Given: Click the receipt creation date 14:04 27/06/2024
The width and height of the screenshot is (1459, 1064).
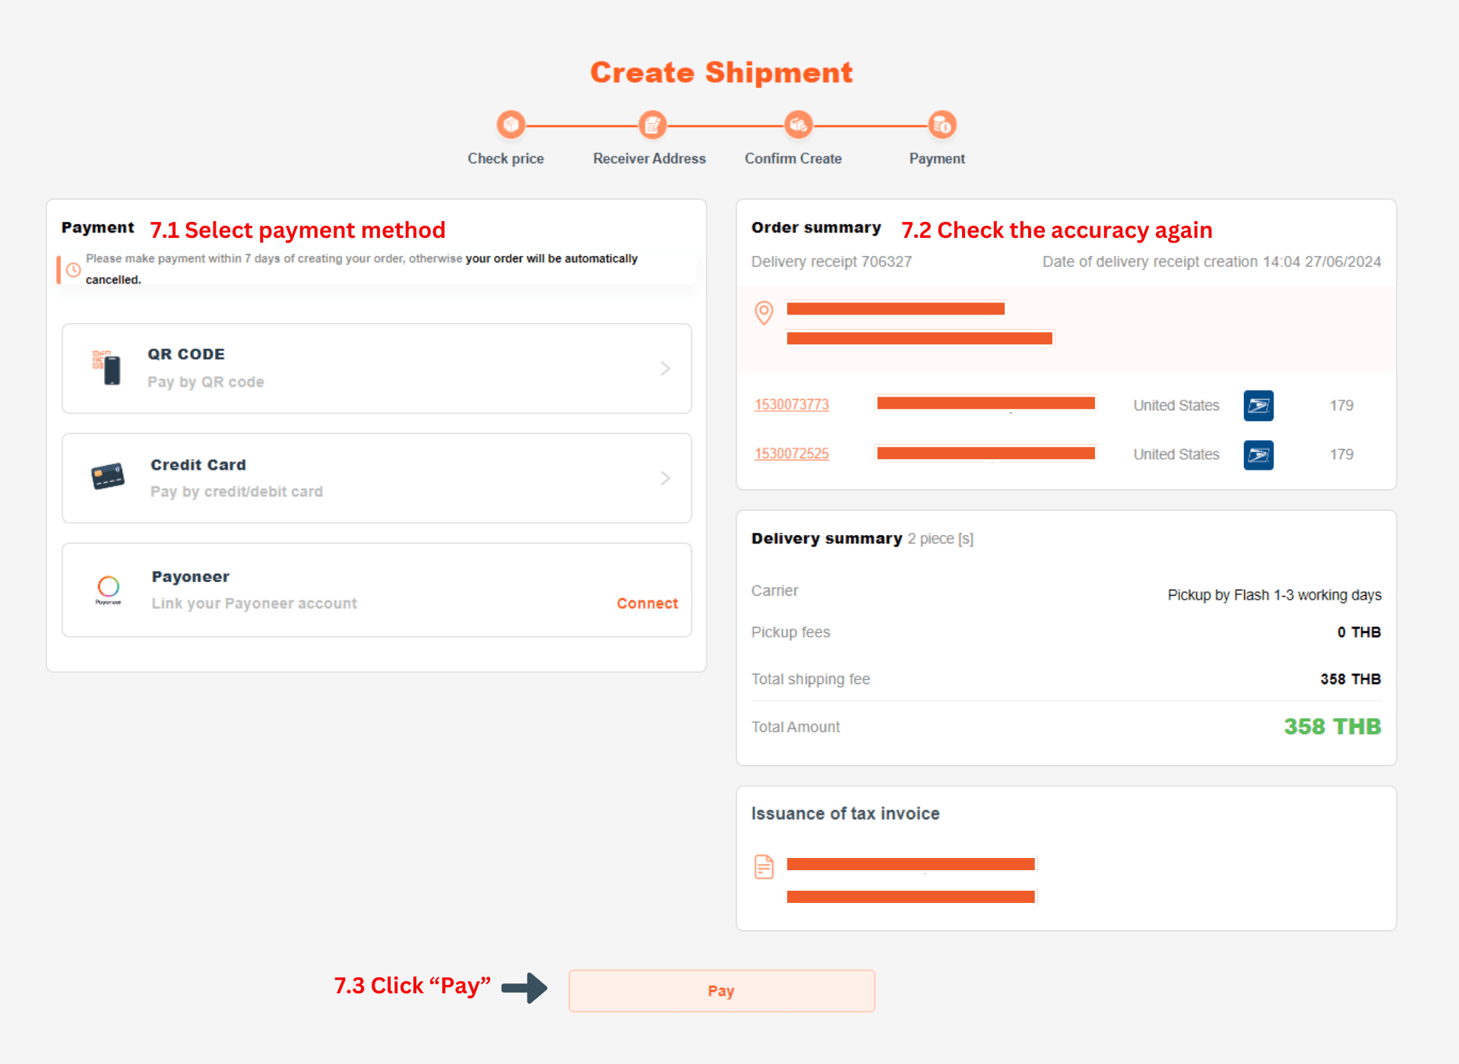Looking at the screenshot, I should coord(1321,261).
